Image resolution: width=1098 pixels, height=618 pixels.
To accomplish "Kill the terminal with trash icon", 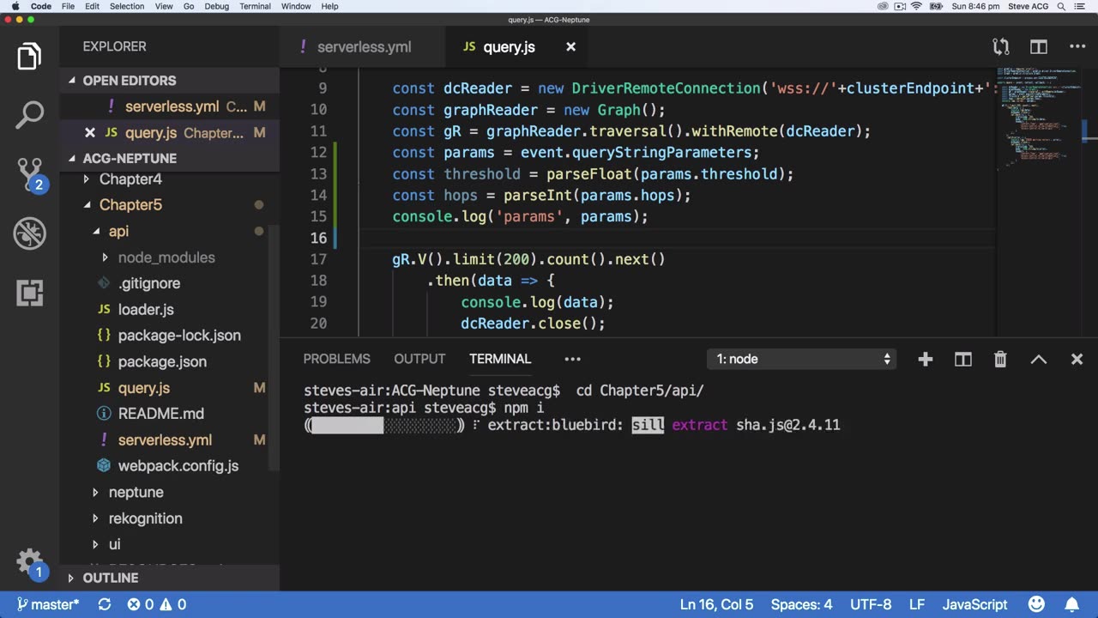I will click(1000, 360).
